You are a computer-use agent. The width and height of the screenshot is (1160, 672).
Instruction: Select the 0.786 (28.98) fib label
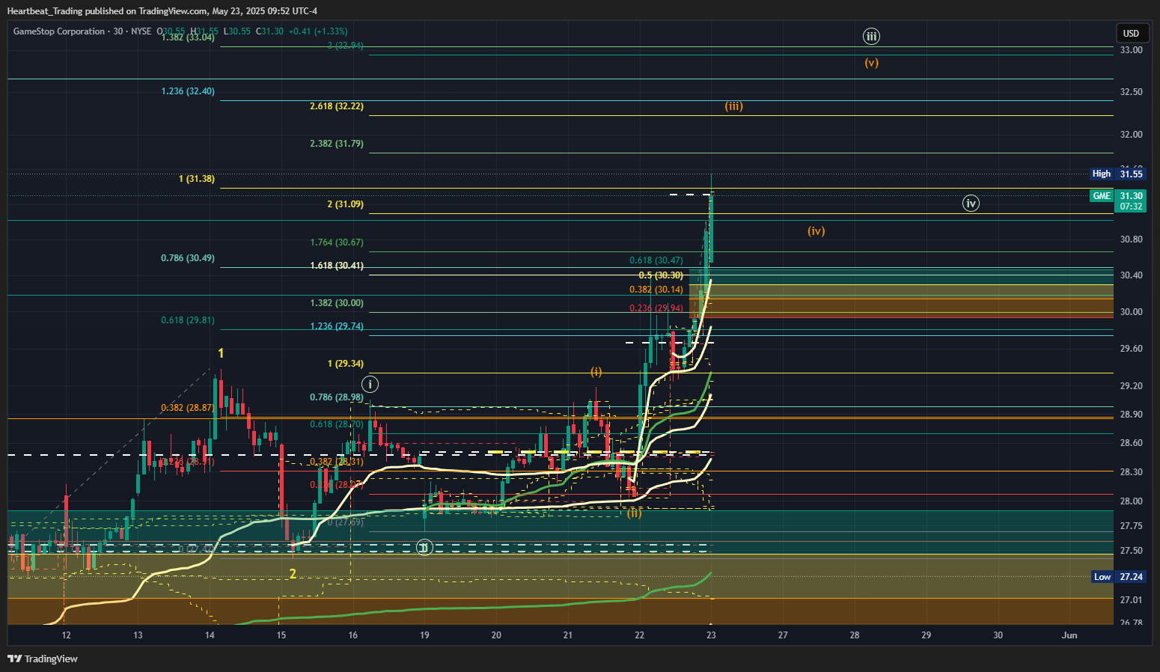(x=337, y=397)
